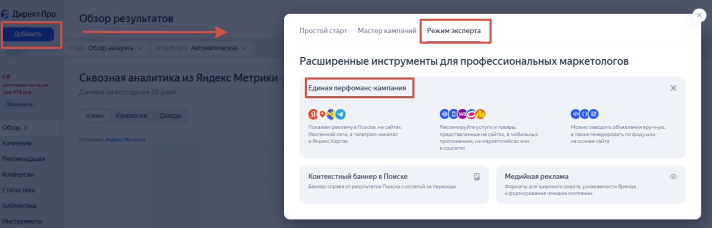This screenshot has height=228, width=712.
Task: Click the curly braces feed icon
Action: click(585, 114)
